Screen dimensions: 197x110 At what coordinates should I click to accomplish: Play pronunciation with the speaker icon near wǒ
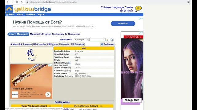[30, 58]
